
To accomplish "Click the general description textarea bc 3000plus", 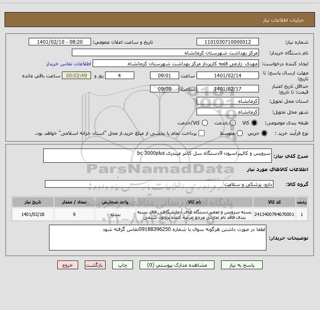I will click(158, 156).
